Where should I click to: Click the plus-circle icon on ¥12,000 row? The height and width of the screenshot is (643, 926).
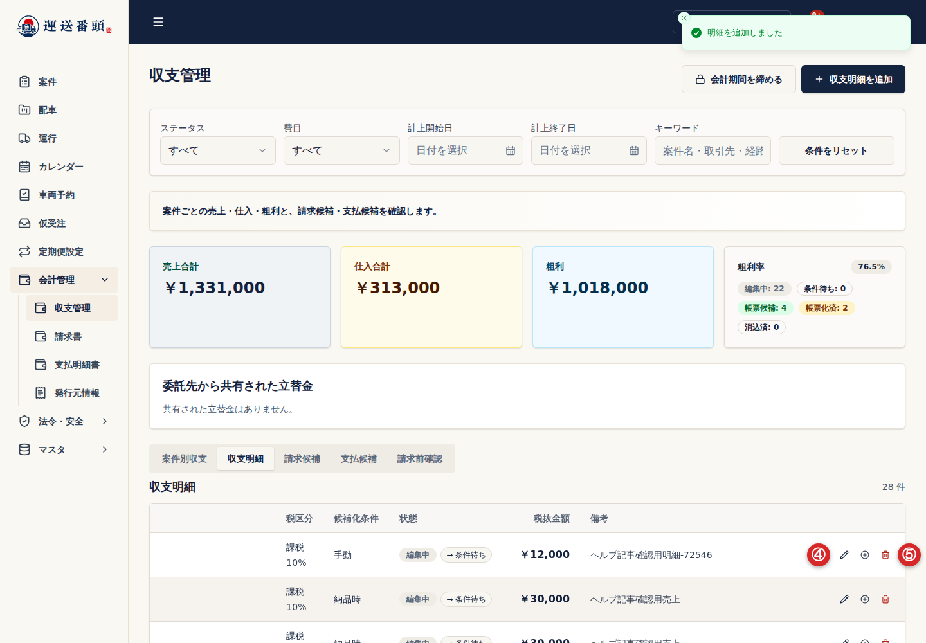click(865, 555)
